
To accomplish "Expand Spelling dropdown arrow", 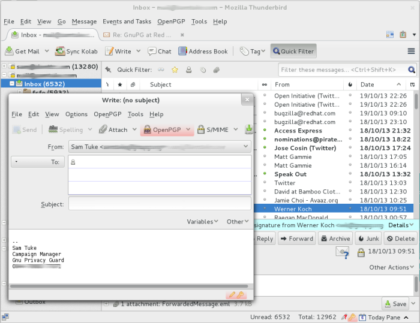I will pos(90,129).
